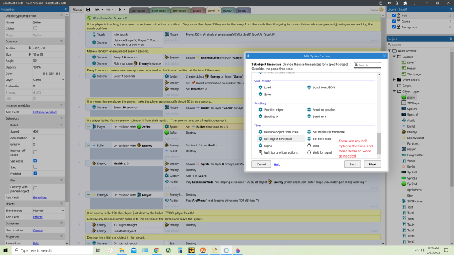Toggle visibility of hud layer

pyautogui.click(x=394, y=15)
